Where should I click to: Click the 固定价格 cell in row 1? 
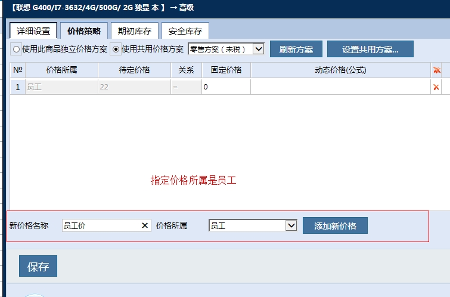[x=226, y=87]
